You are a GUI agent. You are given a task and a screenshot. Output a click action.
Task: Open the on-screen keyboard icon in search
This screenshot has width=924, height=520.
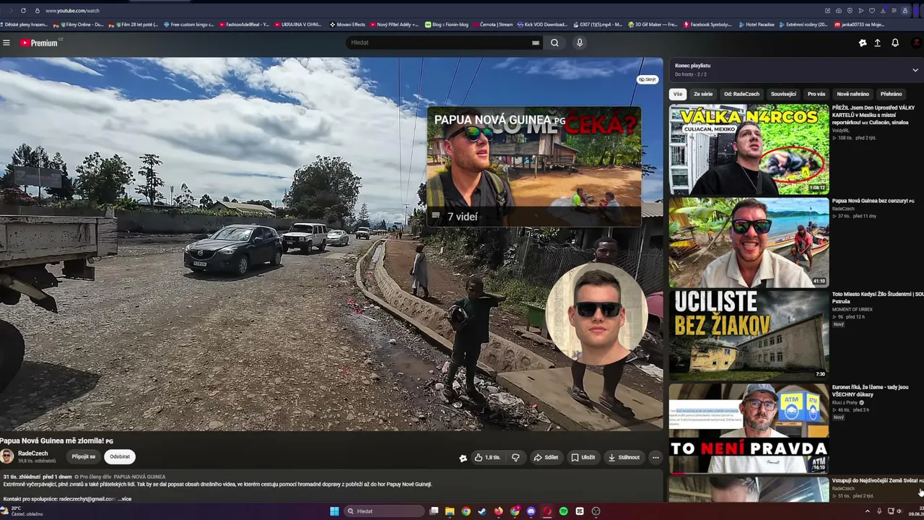[x=536, y=43]
